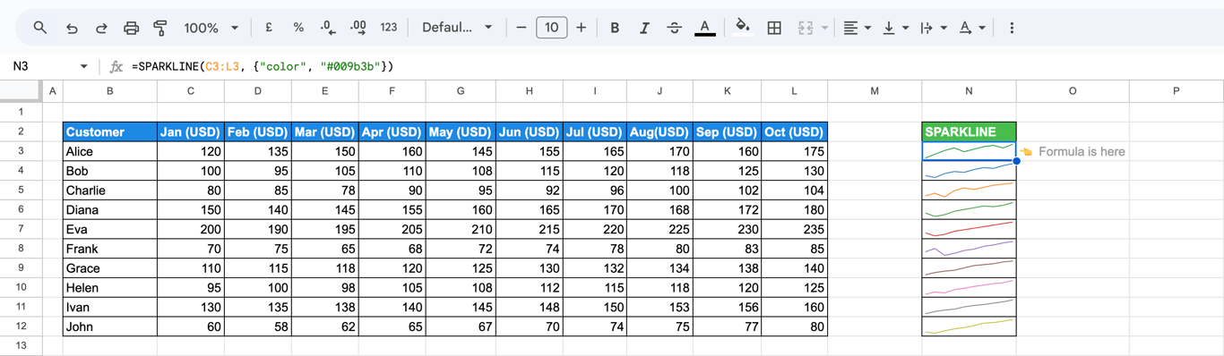Image resolution: width=1224 pixels, height=356 pixels.
Task: Click Bob's Feb value 95
Action: click(x=258, y=171)
